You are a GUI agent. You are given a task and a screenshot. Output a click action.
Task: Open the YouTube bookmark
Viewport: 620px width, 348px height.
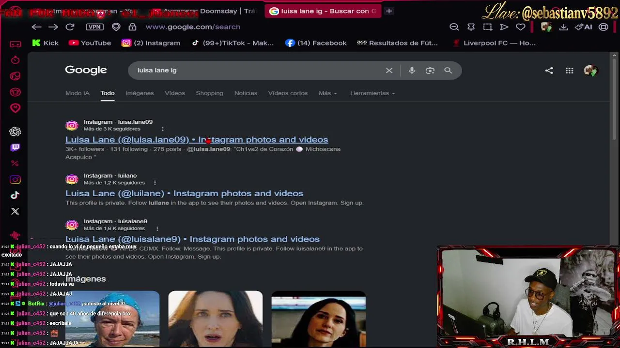[x=90, y=43]
